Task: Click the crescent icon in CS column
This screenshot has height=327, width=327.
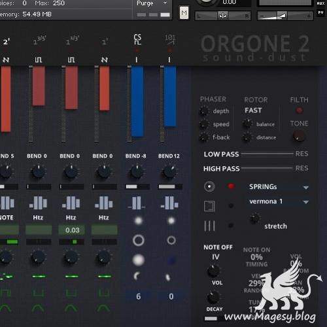Action: click(137, 277)
